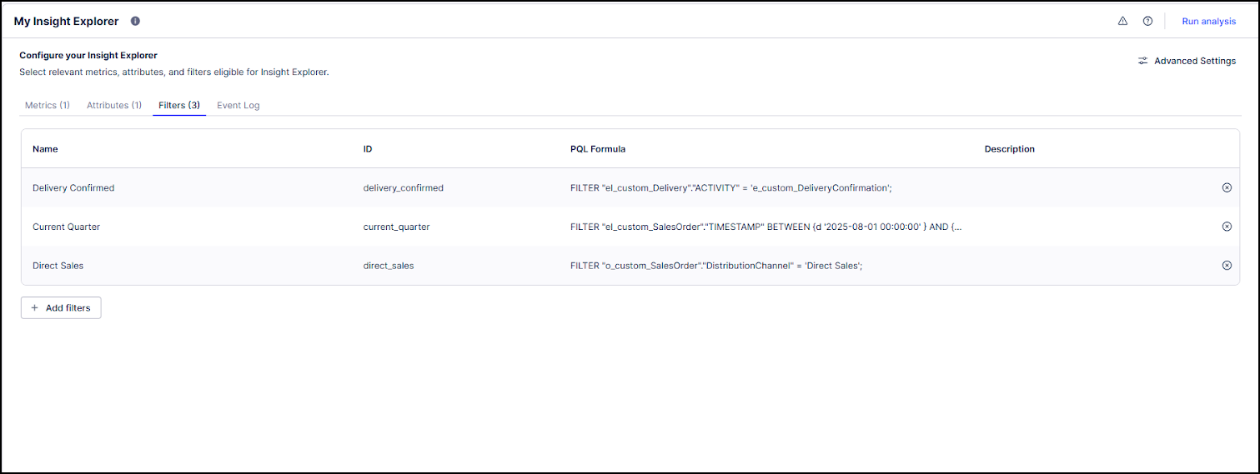The height and width of the screenshot is (474, 1260).
Task: Click Run analysis
Action: pos(1208,21)
